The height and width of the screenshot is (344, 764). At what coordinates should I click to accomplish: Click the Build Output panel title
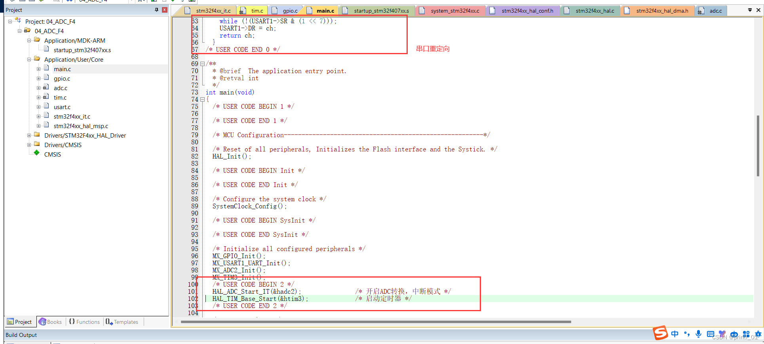click(x=21, y=335)
